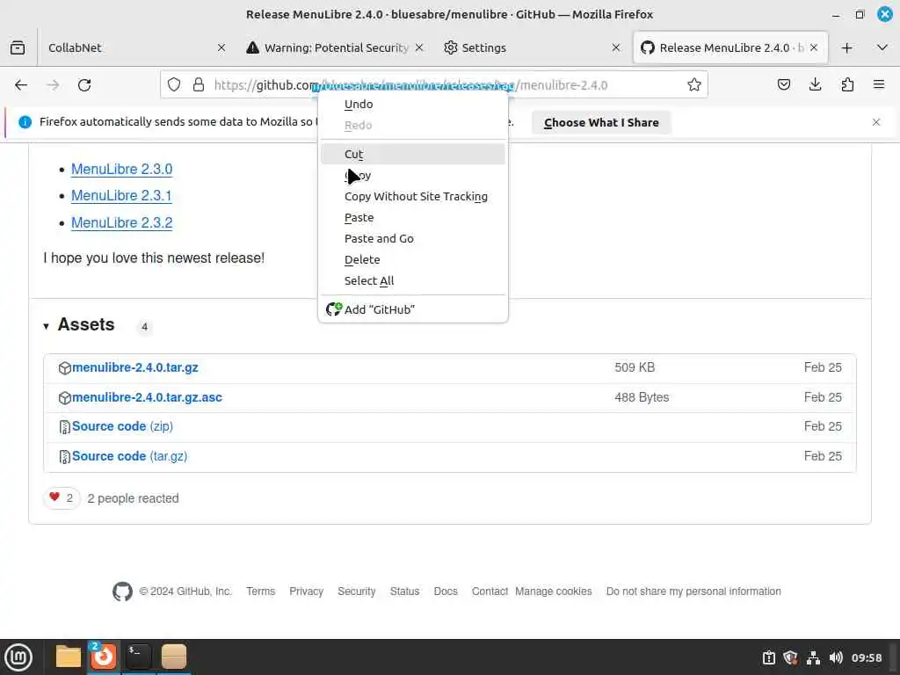Open the MenuLibre 2.3.1 link
The width and height of the screenshot is (900, 675).
[121, 195]
